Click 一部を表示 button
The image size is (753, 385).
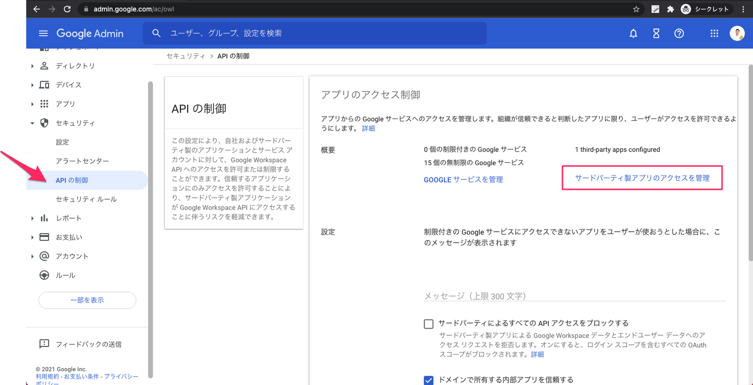click(x=87, y=300)
